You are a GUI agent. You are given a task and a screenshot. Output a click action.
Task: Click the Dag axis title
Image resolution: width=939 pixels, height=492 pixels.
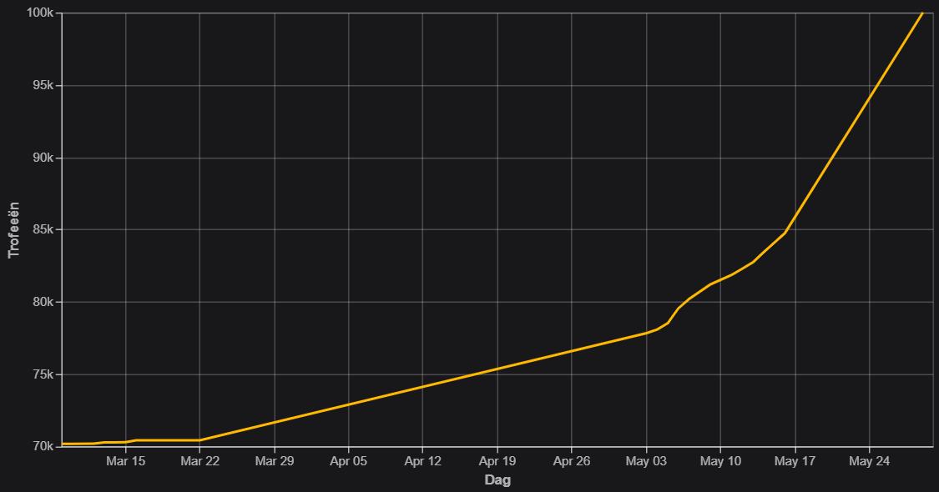[497, 480]
